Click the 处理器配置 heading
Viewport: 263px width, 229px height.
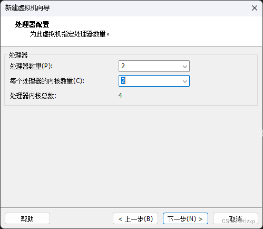tap(32, 24)
